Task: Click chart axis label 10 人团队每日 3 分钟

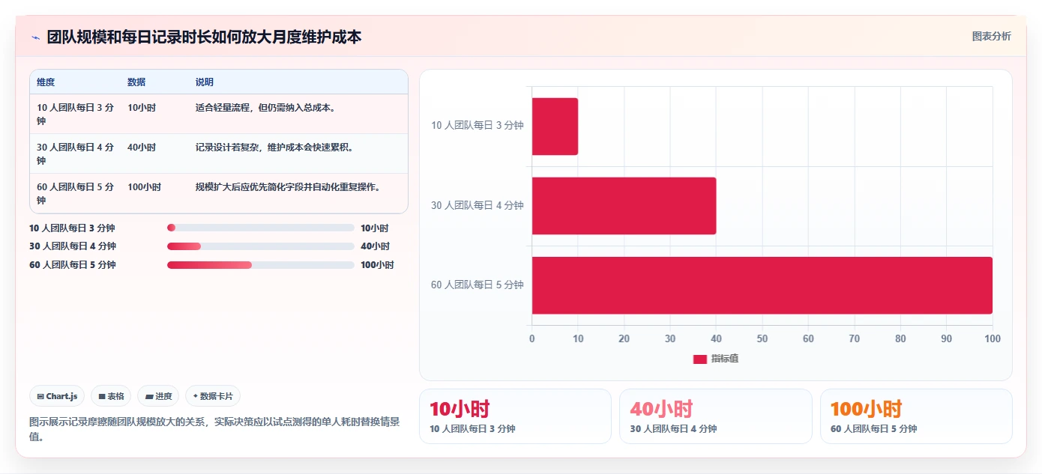Action: pyautogui.click(x=478, y=126)
